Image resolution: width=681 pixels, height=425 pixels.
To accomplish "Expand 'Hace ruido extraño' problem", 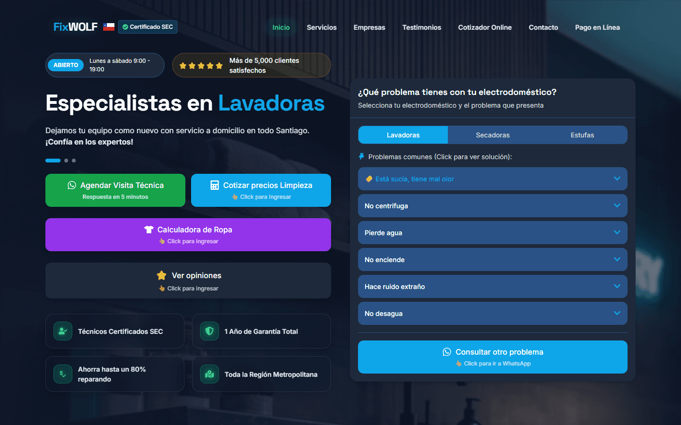I will tap(493, 287).
